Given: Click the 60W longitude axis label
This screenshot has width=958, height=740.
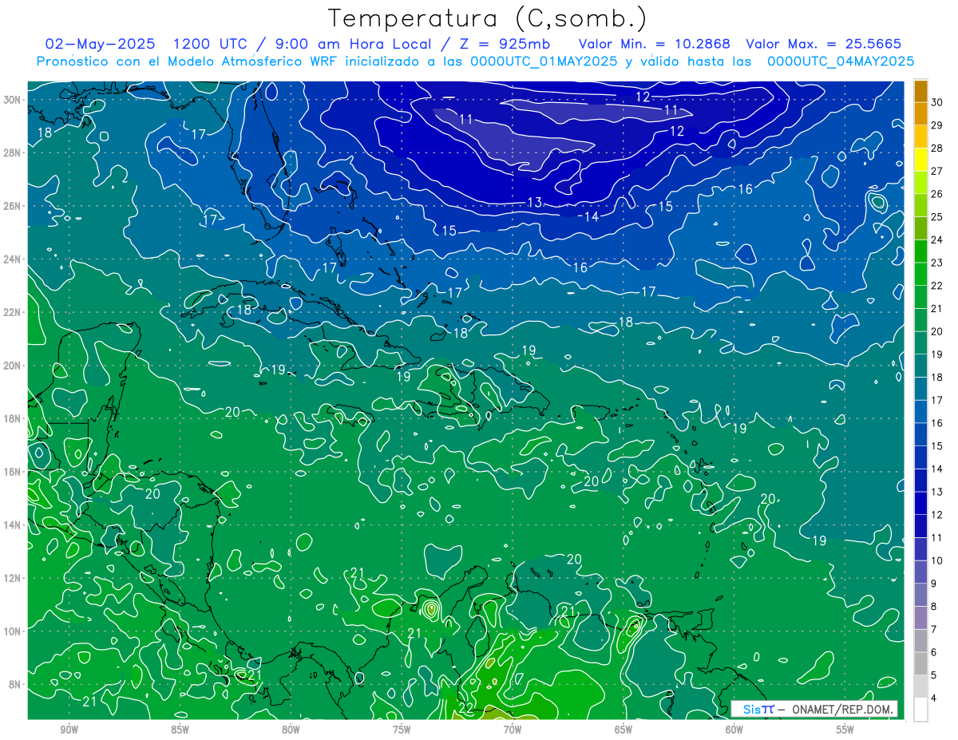Looking at the screenshot, I should 734,730.
